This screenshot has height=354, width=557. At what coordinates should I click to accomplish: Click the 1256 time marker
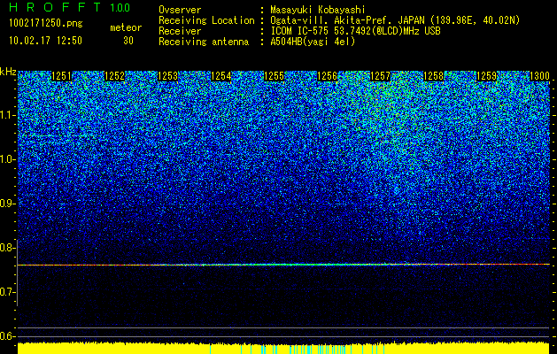pos(327,76)
